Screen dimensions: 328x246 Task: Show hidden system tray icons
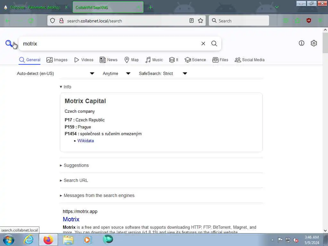point(272,240)
